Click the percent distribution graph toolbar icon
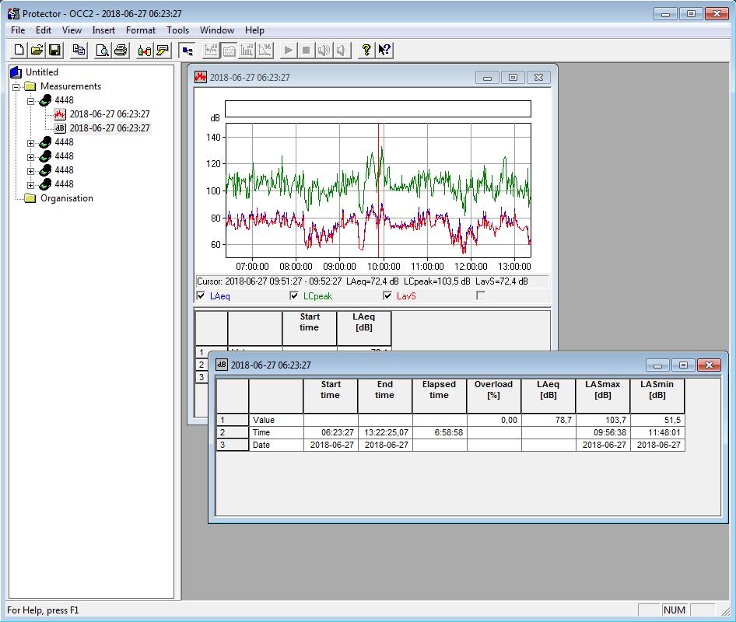This screenshot has width=736, height=622. coord(265,50)
